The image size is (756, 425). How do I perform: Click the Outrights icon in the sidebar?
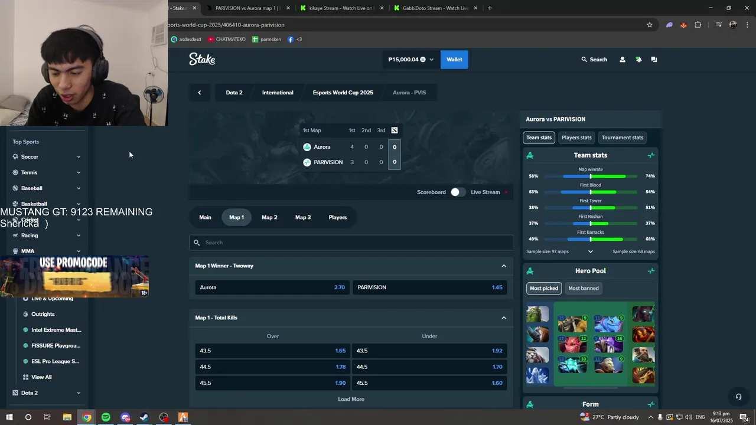pos(25,314)
